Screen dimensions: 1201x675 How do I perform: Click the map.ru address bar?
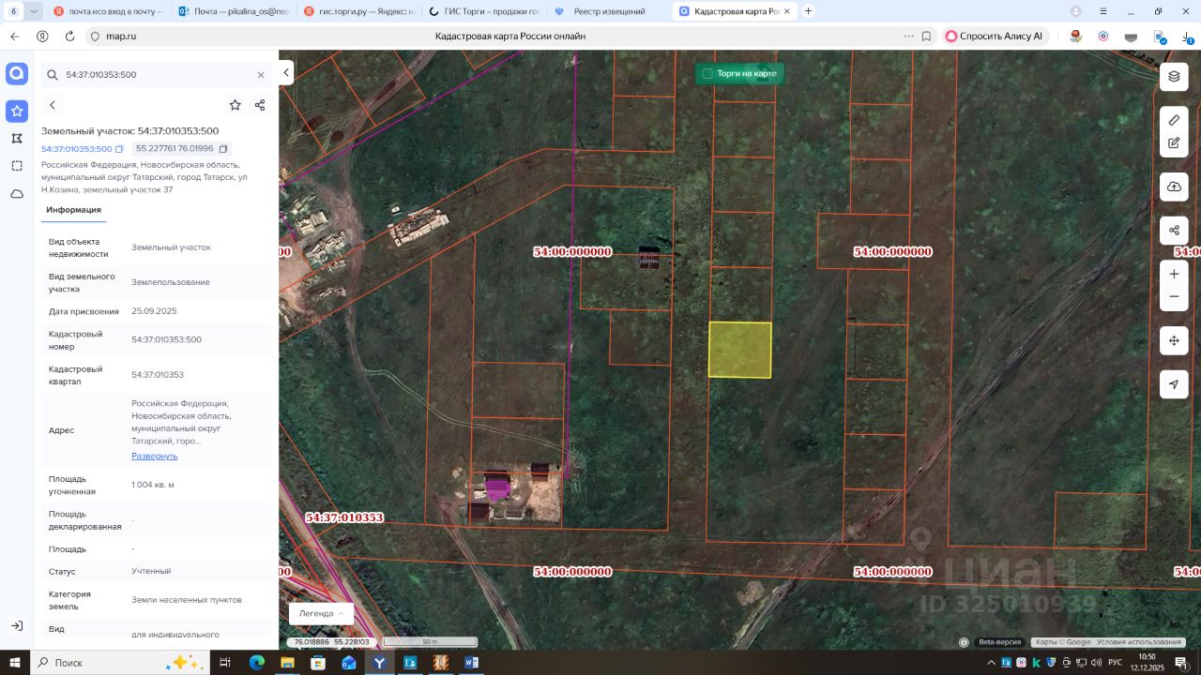(509, 37)
